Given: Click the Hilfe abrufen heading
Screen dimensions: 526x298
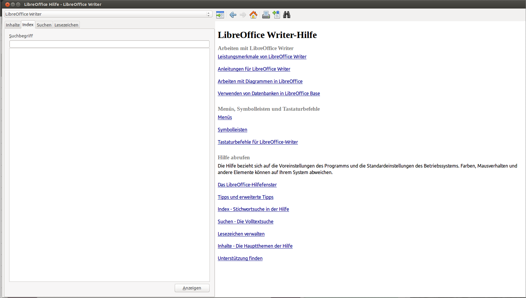Looking at the screenshot, I should (234, 158).
